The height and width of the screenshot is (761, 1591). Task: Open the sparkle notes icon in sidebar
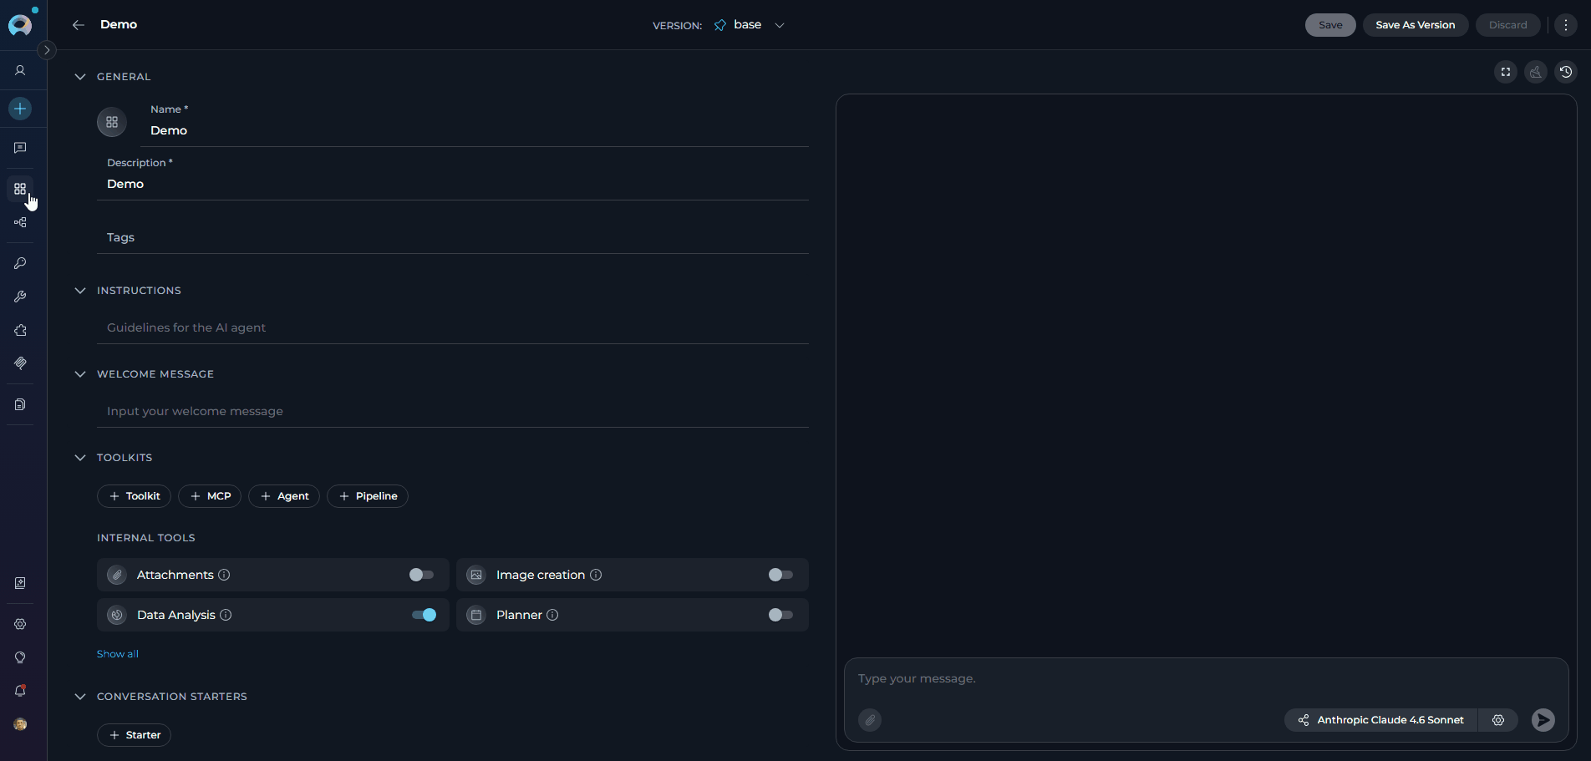[20, 583]
